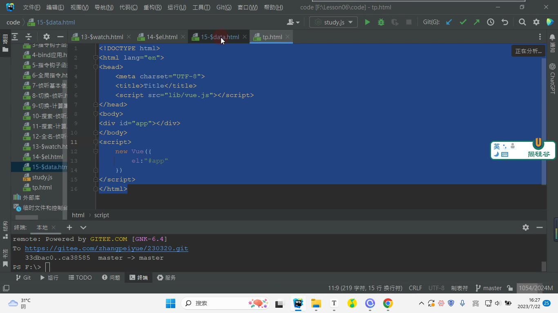The height and width of the screenshot is (313, 558).
Task: Open the user account dropdown in toolbar
Action: click(293, 22)
